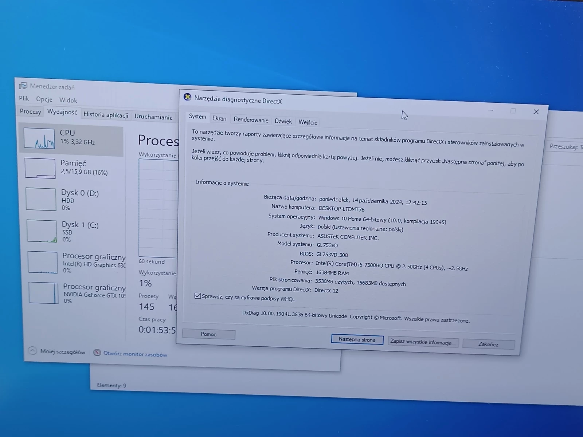This screenshot has height=437, width=583.
Task: Click the Pomoc button
Action: coord(209,334)
